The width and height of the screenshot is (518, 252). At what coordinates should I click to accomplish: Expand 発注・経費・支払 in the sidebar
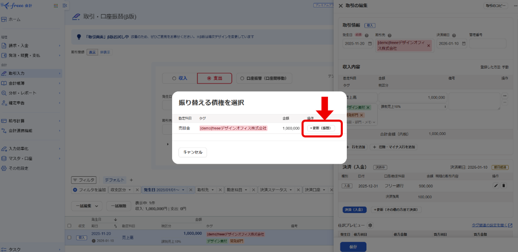tap(32, 55)
